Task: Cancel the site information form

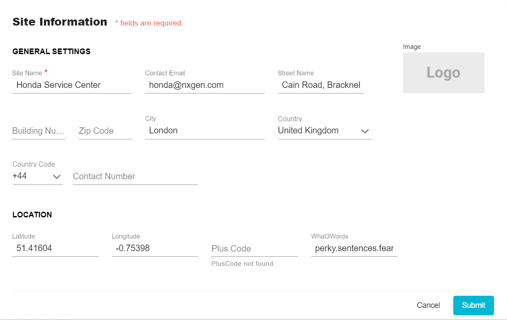Action: pos(428,305)
